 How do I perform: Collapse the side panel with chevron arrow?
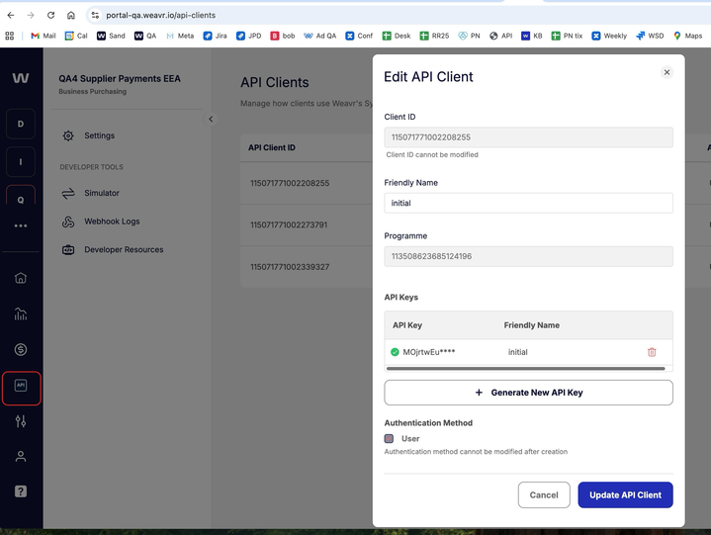pyautogui.click(x=211, y=120)
